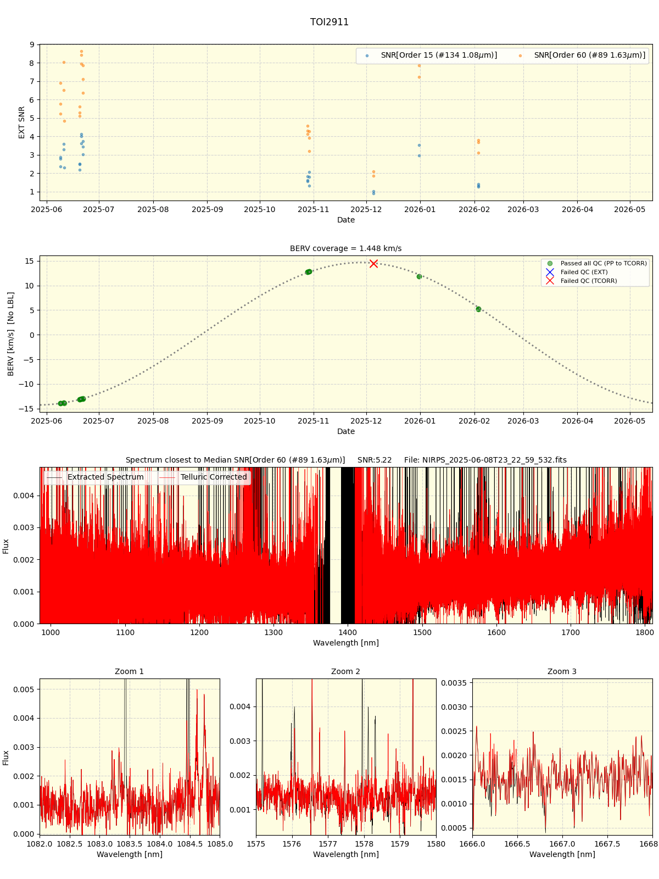Click the Date label under the BERV plot
Image resolution: width=659 pixels, height=879 pixels.
point(346,431)
